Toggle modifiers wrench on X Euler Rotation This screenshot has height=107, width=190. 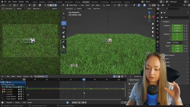(x=19, y=96)
